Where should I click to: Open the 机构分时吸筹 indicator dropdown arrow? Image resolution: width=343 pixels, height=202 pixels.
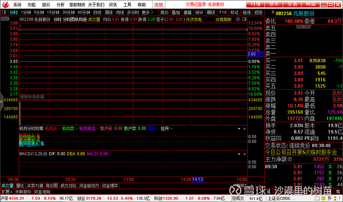239,129
